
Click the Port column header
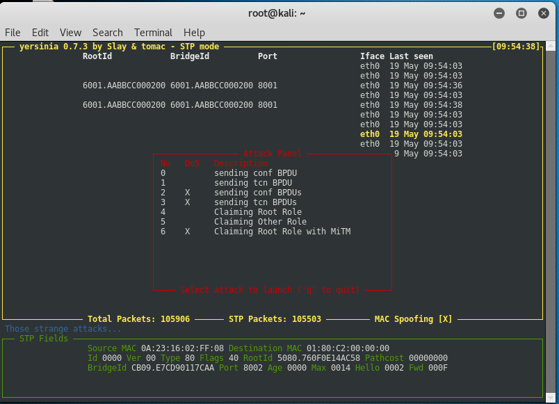point(268,56)
